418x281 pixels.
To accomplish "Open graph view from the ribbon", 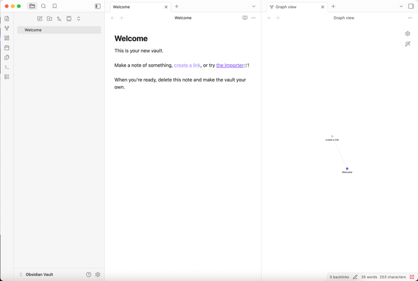I will click(7, 28).
